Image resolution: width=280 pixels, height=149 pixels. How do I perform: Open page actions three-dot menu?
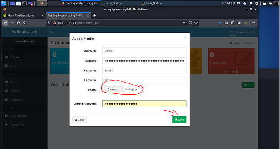tap(185, 23)
